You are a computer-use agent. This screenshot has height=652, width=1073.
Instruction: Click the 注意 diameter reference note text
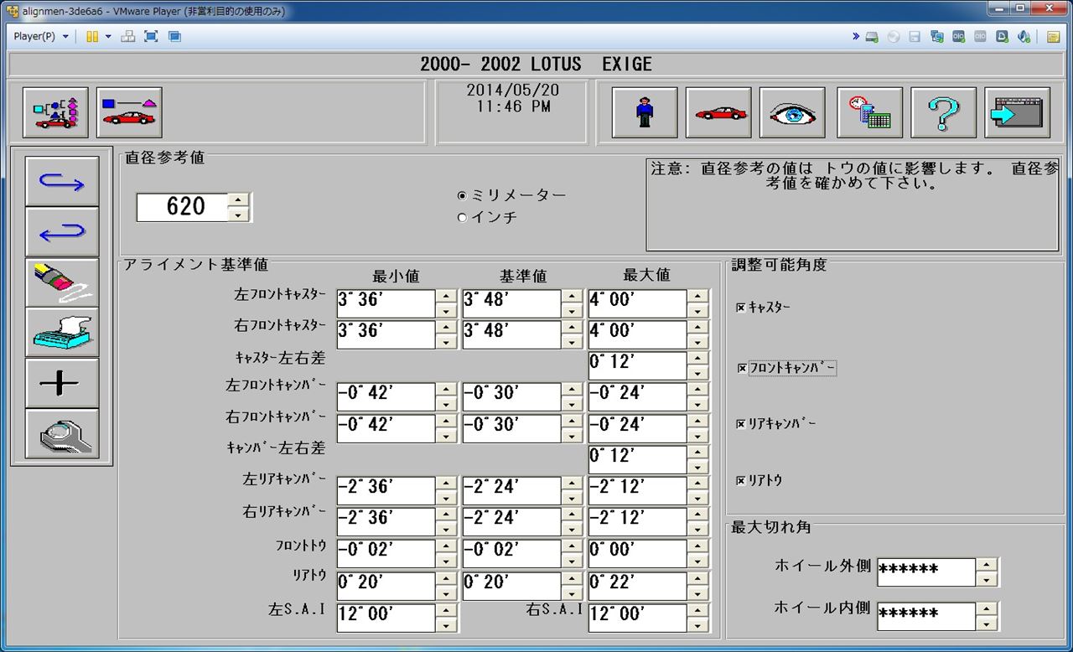(853, 175)
